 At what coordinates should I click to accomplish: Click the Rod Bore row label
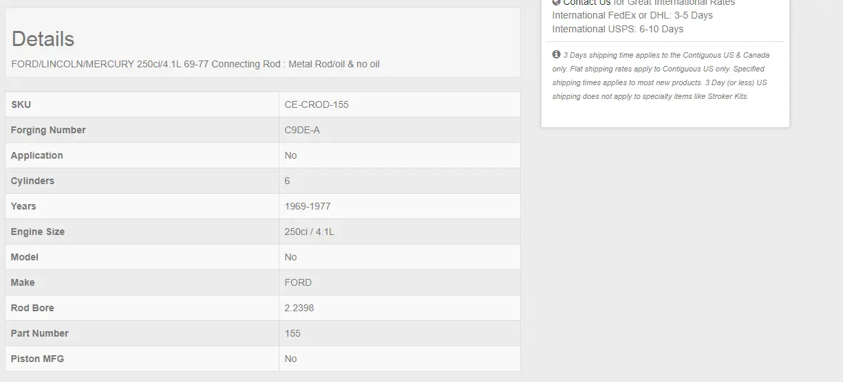(32, 308)
